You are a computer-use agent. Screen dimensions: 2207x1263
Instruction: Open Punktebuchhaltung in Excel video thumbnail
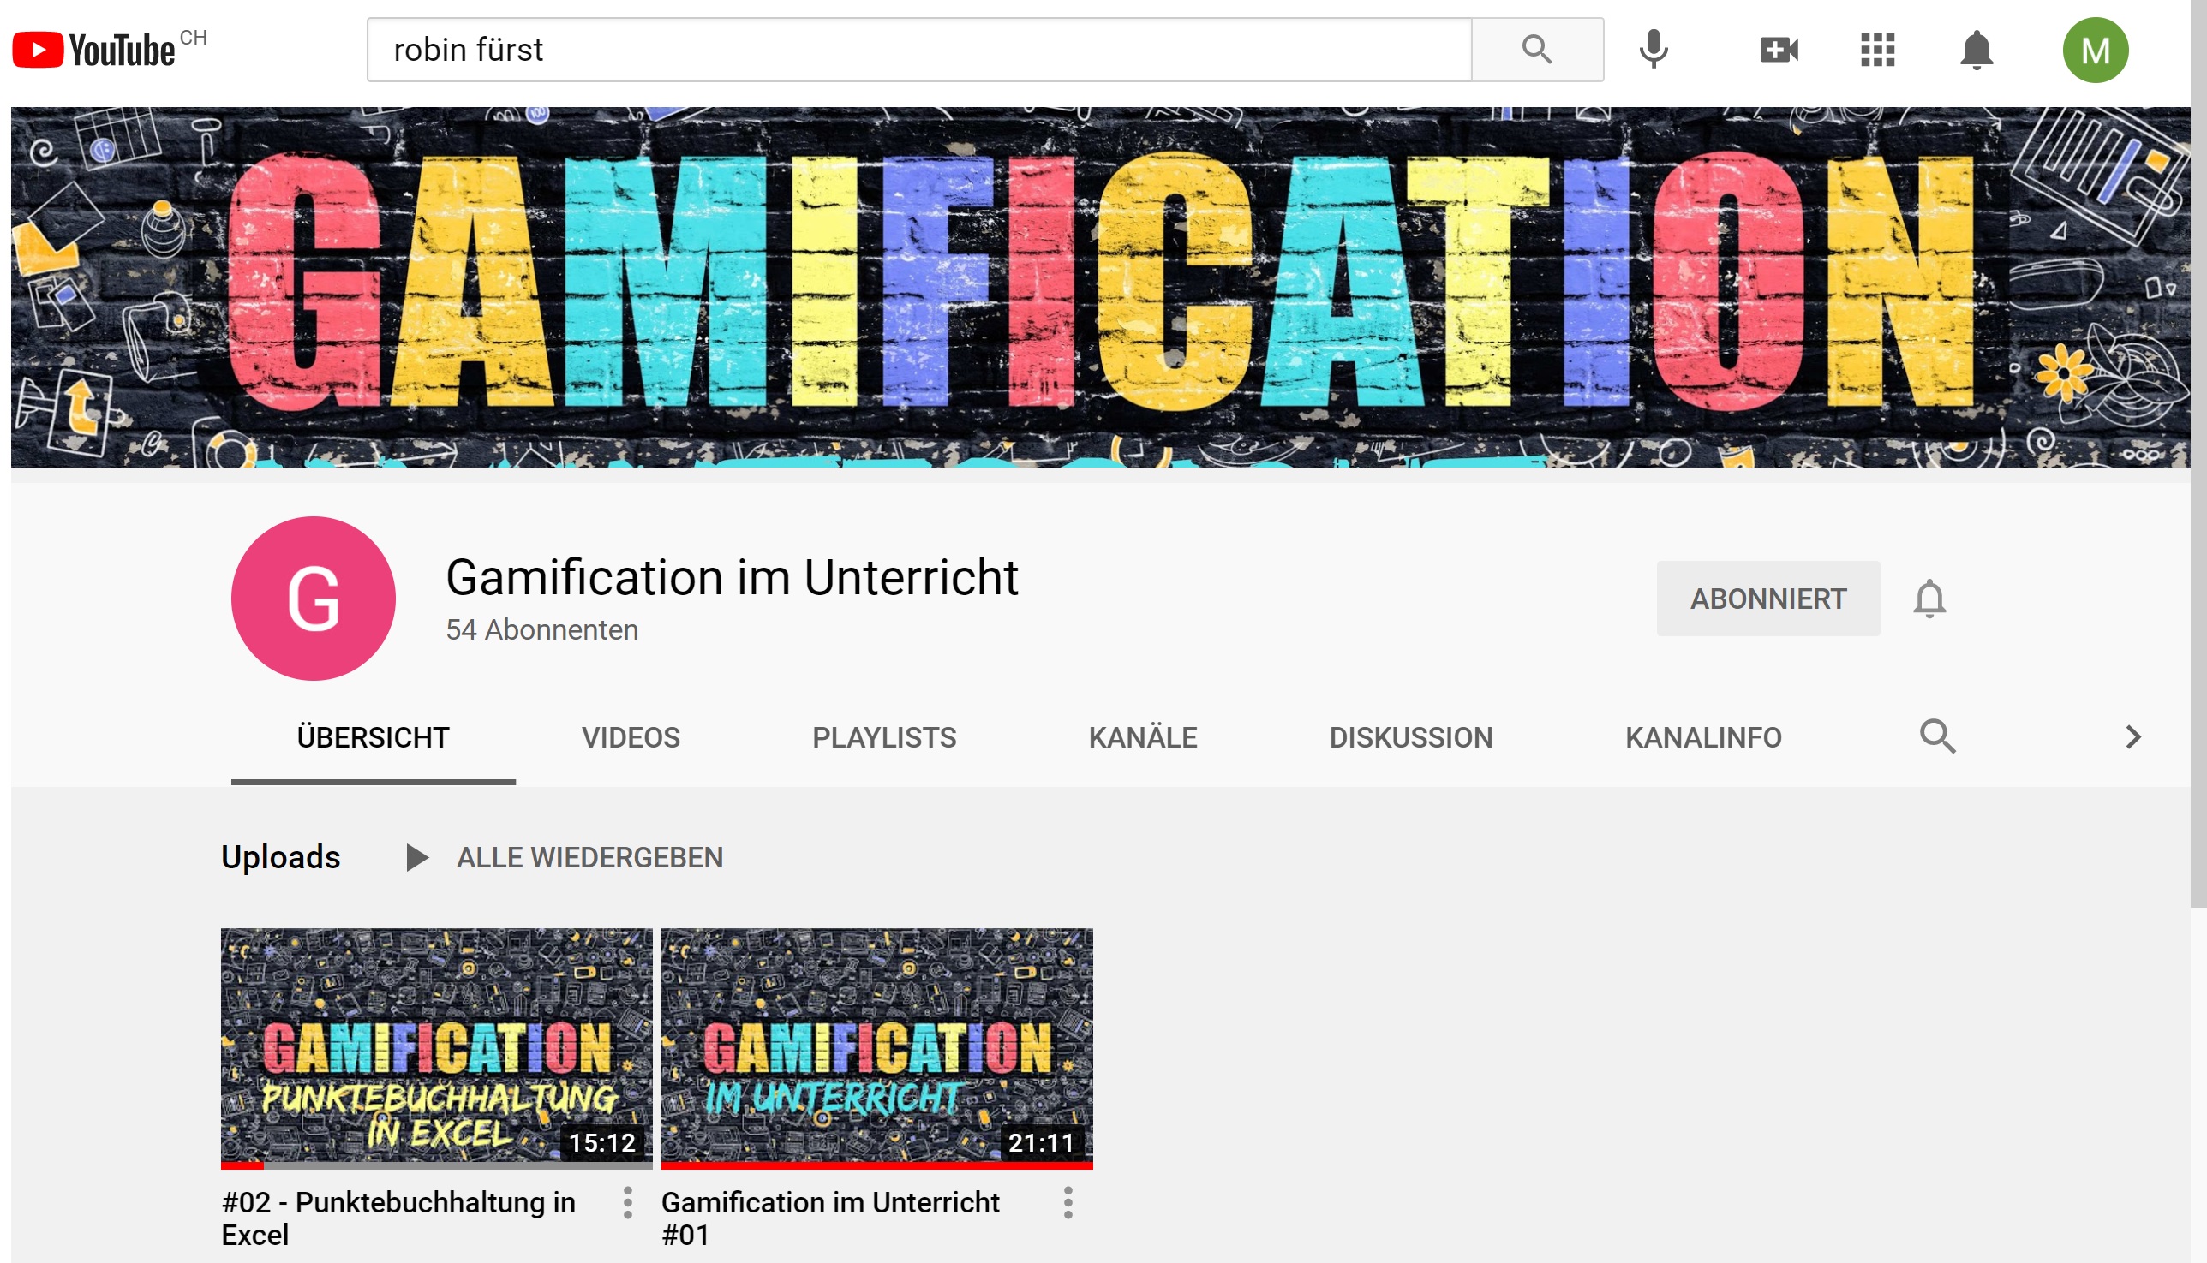[436, 1046]
